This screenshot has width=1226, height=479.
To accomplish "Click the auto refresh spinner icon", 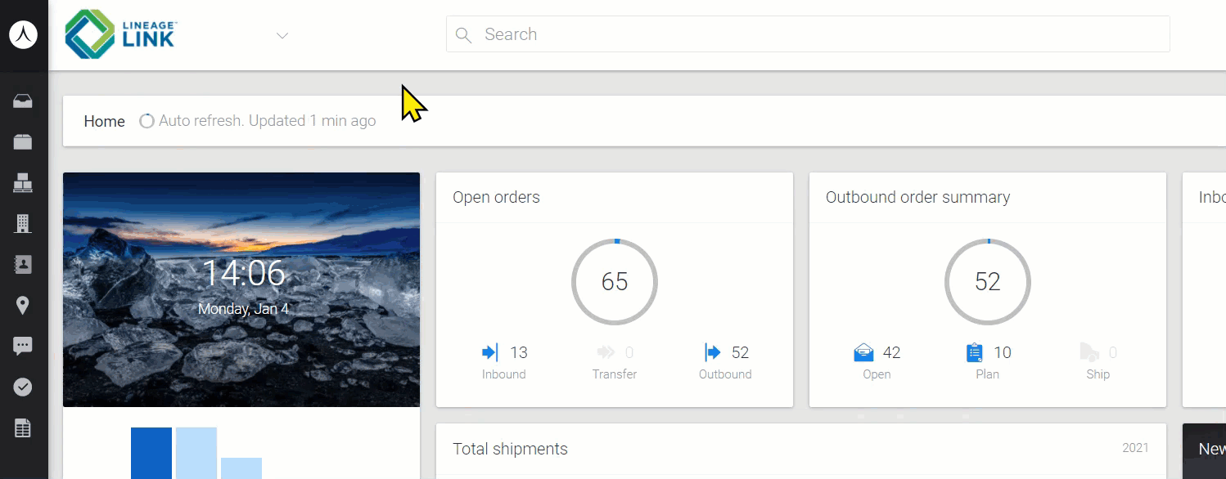I will [146, 121].
